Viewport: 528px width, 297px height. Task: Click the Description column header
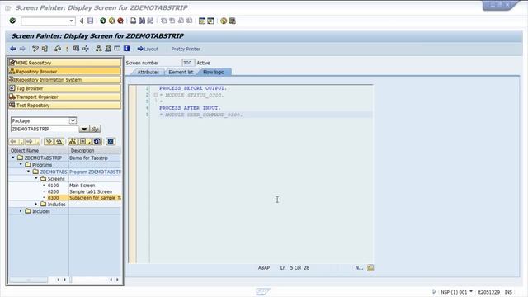point(95,150)
